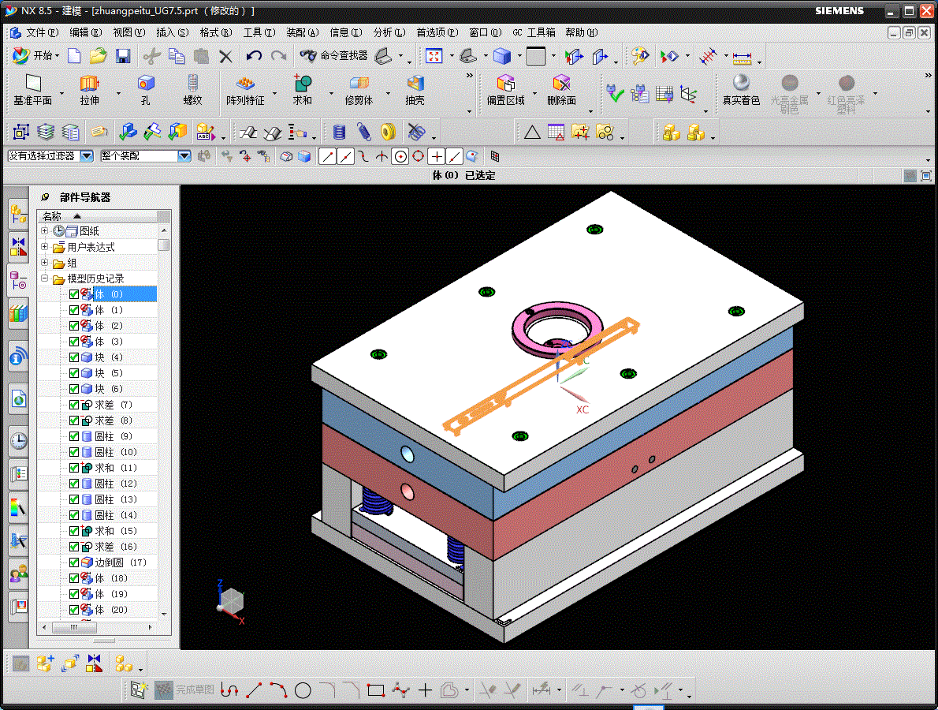The width and height of the screenshot is (938, 710).
Task: Open the Start (开始) menu button
Action: tap(36, 56)
